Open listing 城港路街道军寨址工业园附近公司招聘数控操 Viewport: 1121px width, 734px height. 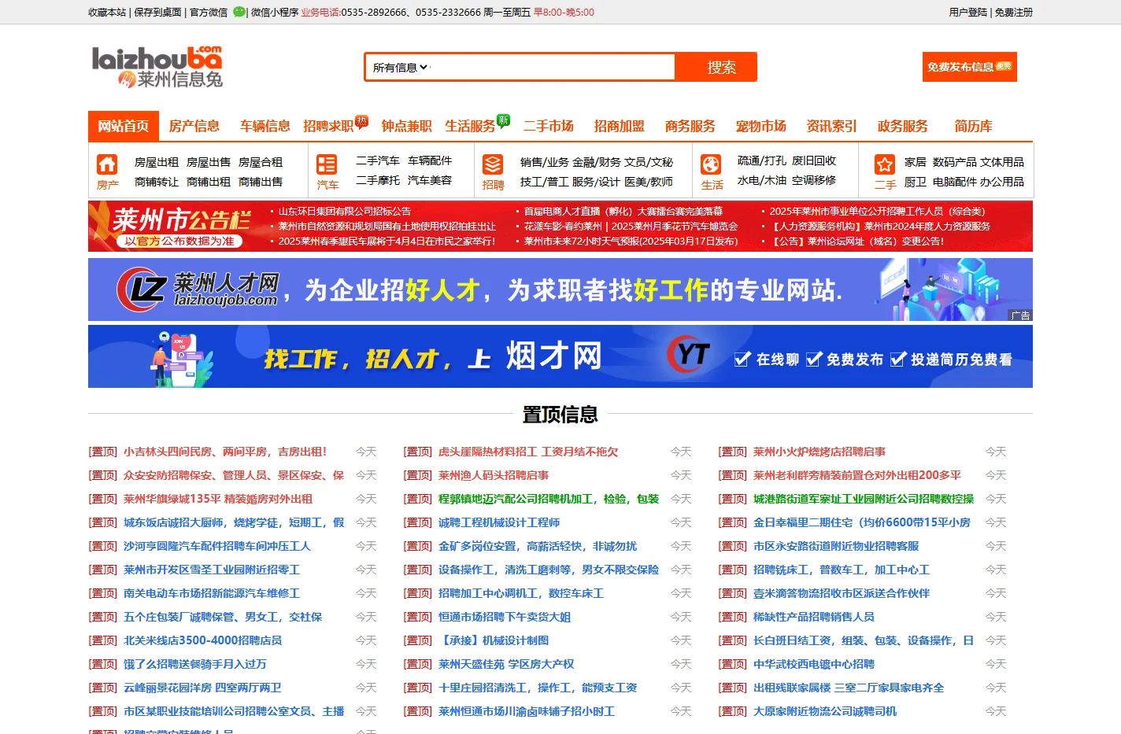coord(864,499)
